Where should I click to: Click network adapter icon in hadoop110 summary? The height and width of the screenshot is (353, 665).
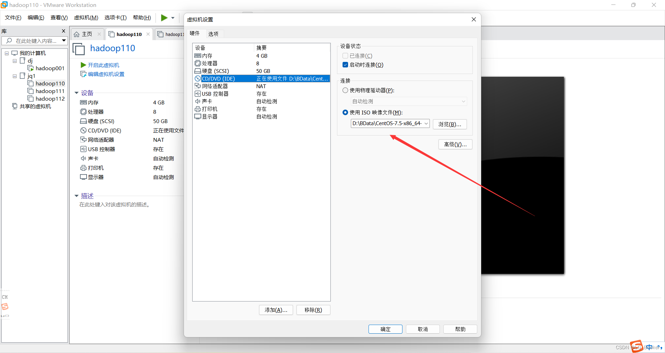83,140
